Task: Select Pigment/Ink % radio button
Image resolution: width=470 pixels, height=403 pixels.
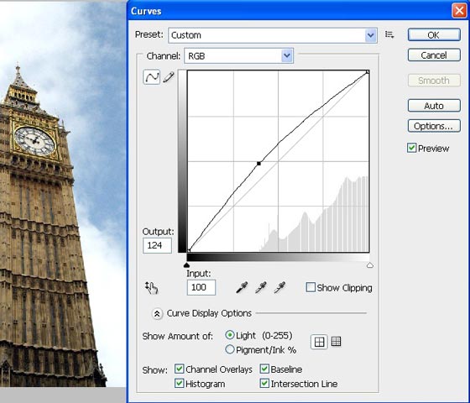Action: coord(230,349)
